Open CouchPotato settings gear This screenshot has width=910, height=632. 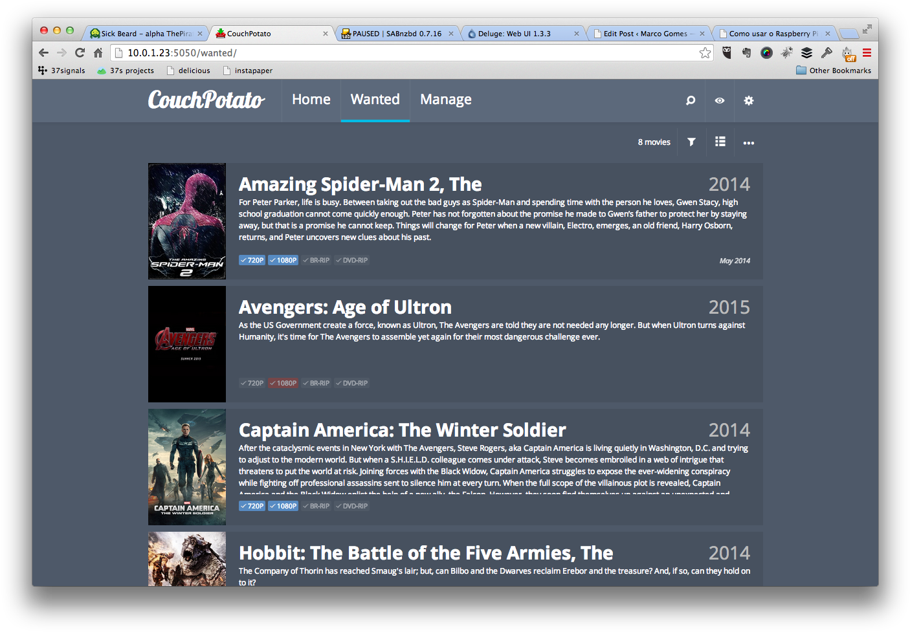tap(748, 100)
